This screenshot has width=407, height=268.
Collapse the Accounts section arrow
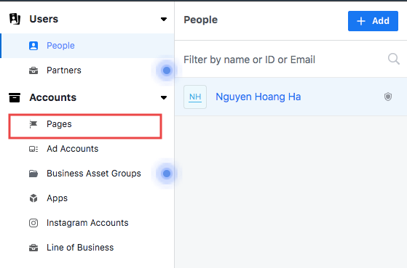pyautogui.click(x=164, y=97)
